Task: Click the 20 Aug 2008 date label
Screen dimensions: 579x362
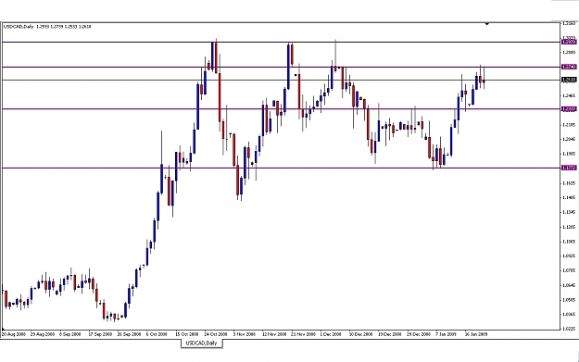Action: click(13, 334)
